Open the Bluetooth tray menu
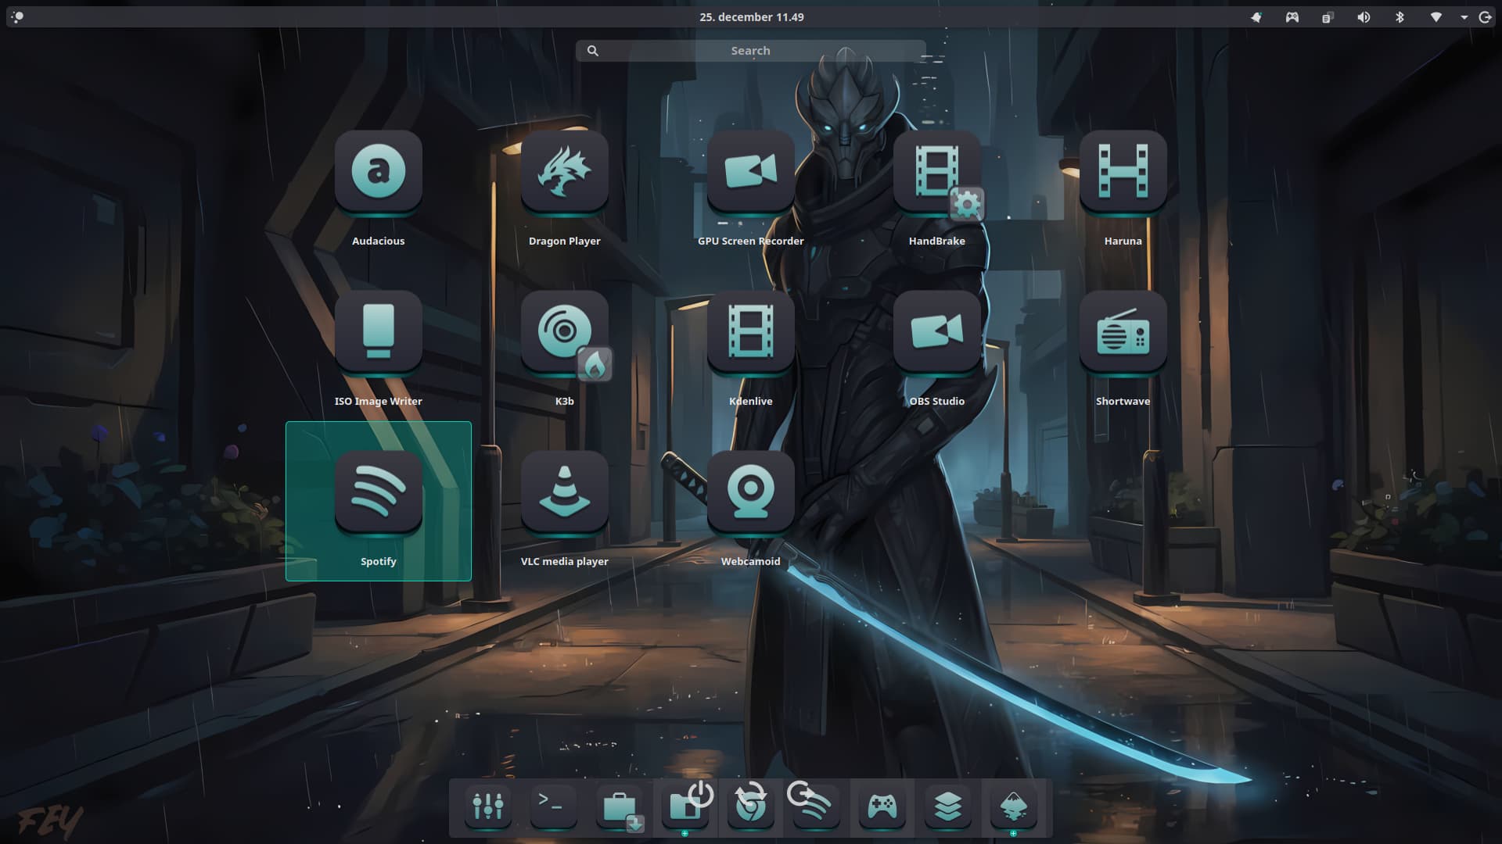 coord(1400,17)
